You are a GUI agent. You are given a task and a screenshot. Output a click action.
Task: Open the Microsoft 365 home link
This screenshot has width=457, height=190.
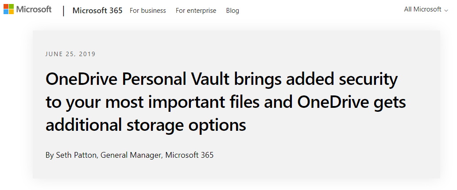(x=97, y=11)
